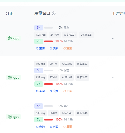This screenshot has width=125, height=133.
Task: Click the U $71.46 badge
Action: tap(82, 113)
